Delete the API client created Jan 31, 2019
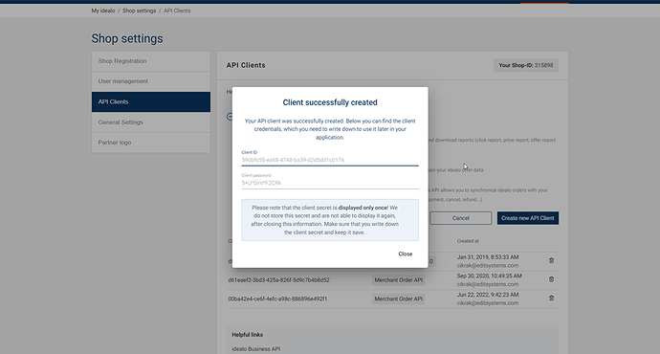 pos(551,260)
